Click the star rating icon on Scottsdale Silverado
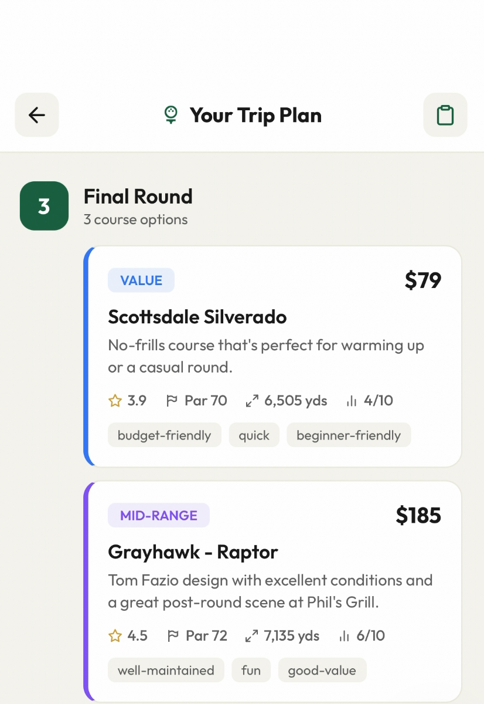 [x=115, y=401]
